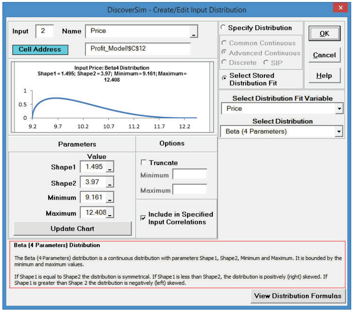354x312 pixels.
Task: Click the Cancel button
Action: 324,55
